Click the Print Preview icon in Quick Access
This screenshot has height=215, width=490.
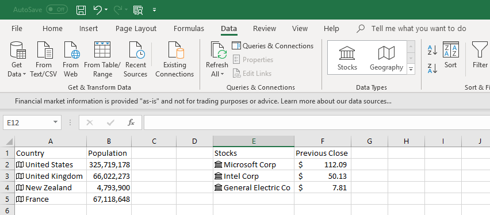click(138, 10)
